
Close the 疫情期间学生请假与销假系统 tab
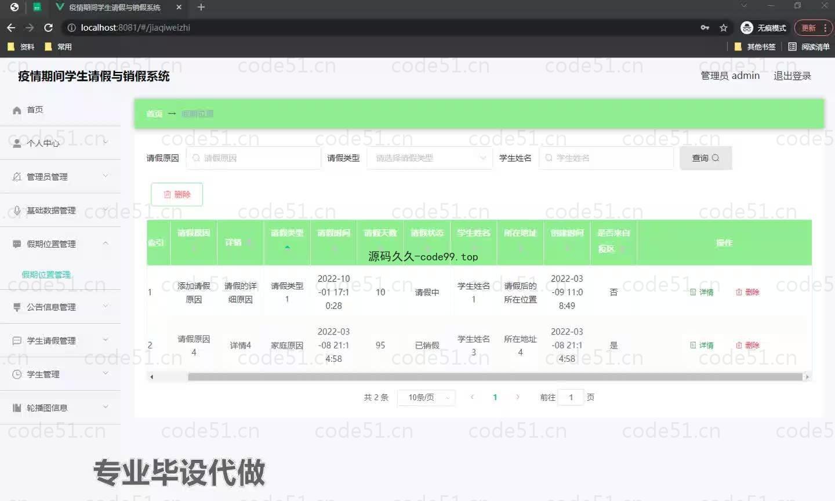tap(179, 8)
